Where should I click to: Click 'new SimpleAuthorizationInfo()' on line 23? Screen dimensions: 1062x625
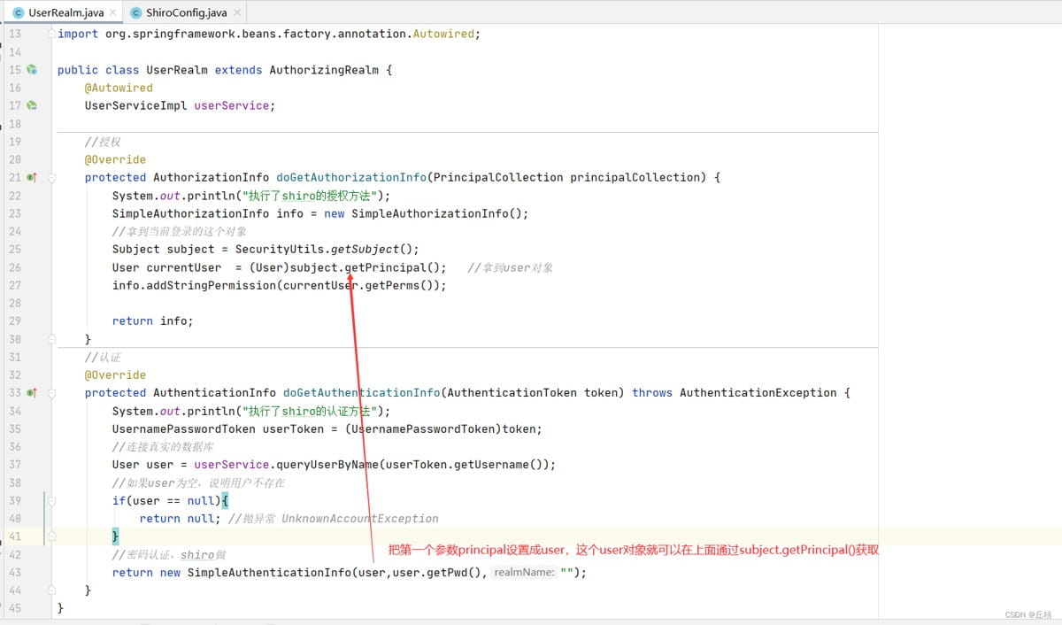[x=423, y=213]
